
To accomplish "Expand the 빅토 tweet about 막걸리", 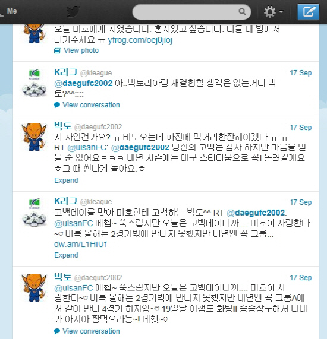I will pos(66,180).
